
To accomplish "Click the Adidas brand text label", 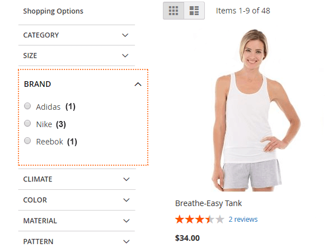I will pos(48,107).
